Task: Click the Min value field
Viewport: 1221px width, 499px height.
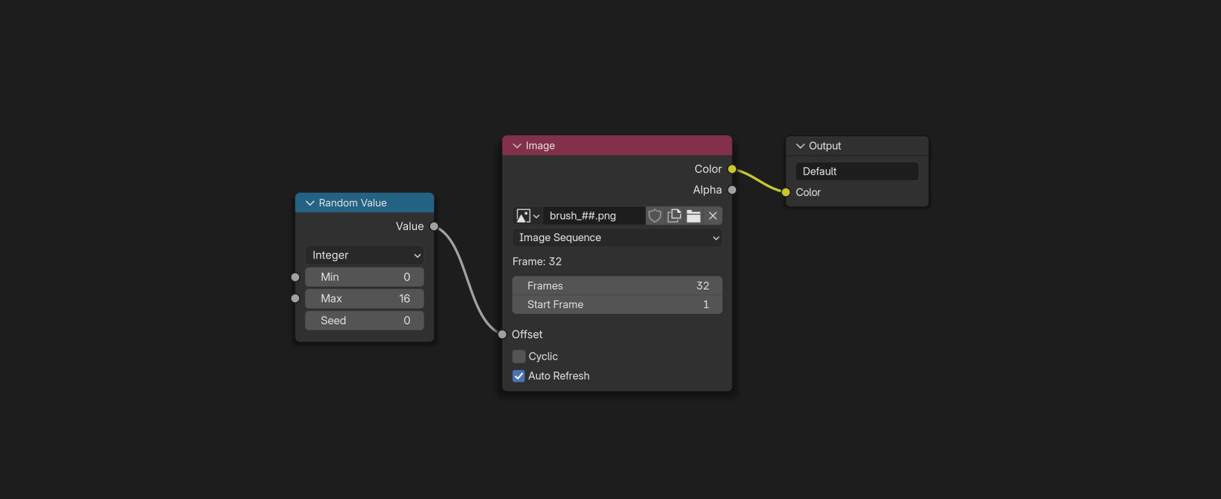Action: (x=365, y=277)
